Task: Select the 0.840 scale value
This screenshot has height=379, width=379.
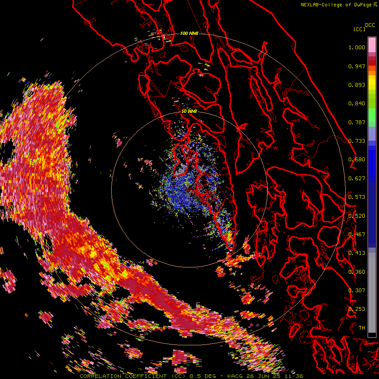Action: coord(357,104)
